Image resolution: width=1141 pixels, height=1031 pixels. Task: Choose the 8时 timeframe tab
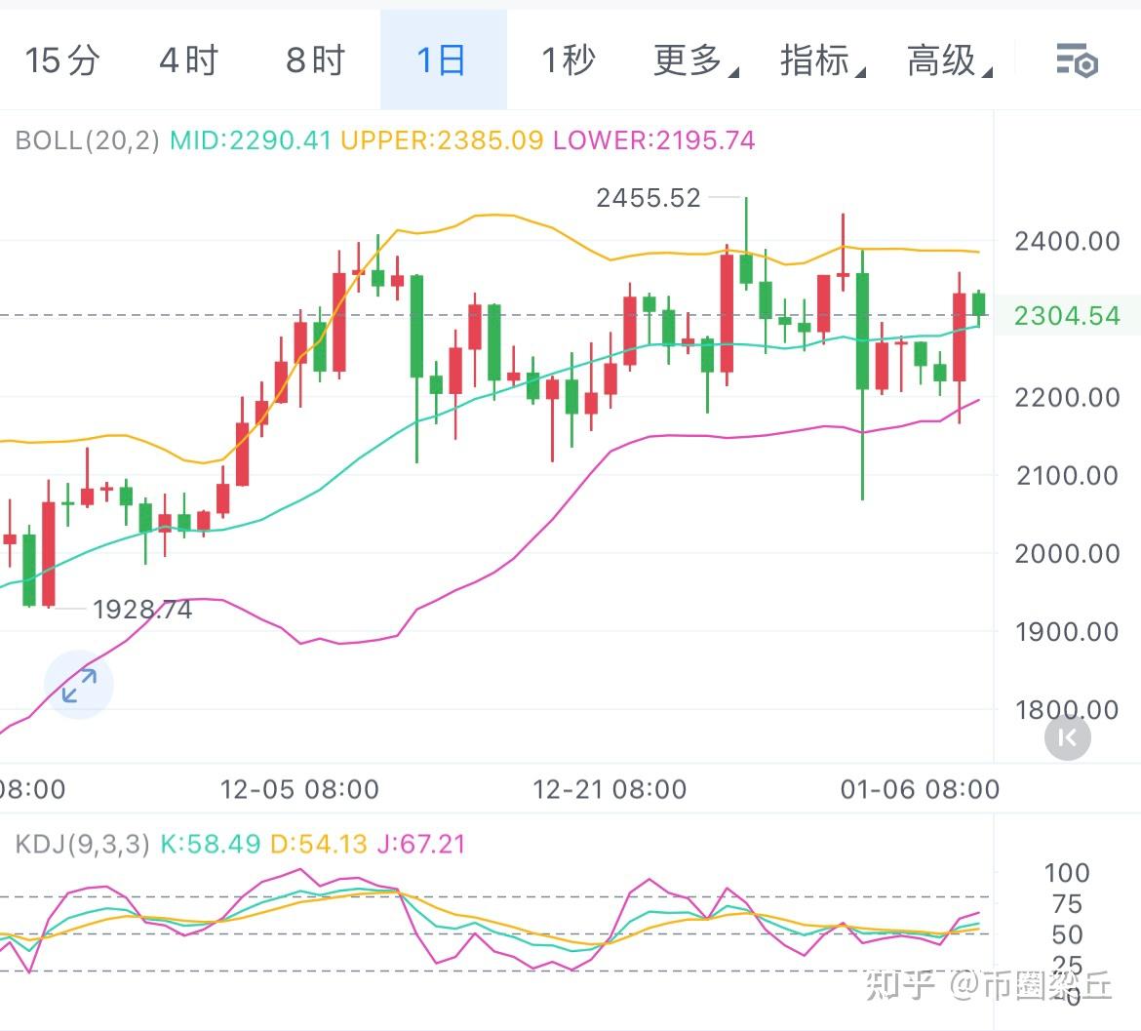(316, 59)
